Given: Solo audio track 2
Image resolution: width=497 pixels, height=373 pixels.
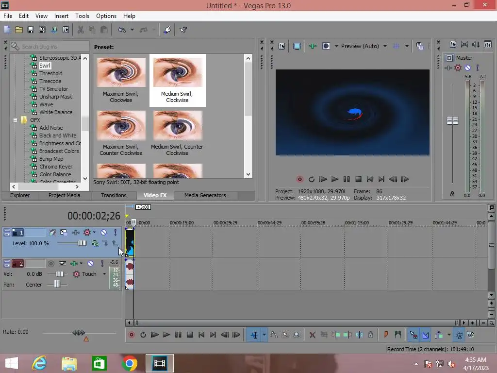Looking at the screenshot, I should point(102,264).
